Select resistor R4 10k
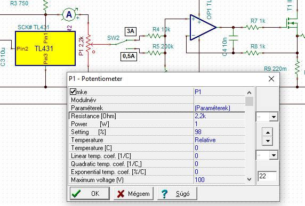The height and width of the screenshot is (206, 305). (154, 36)
